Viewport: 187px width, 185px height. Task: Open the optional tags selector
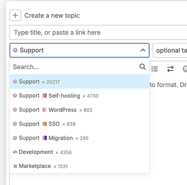(170, 50)
